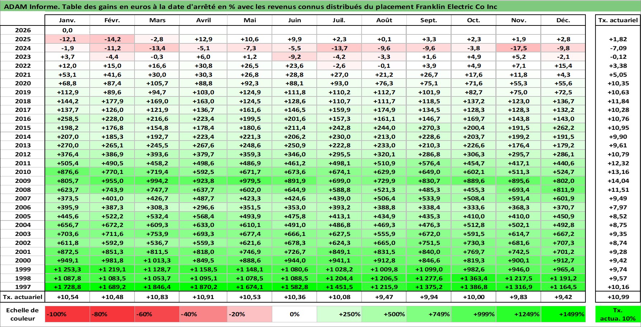
Task: Click the -40% color scale swatch
Action: pos(203,314)
